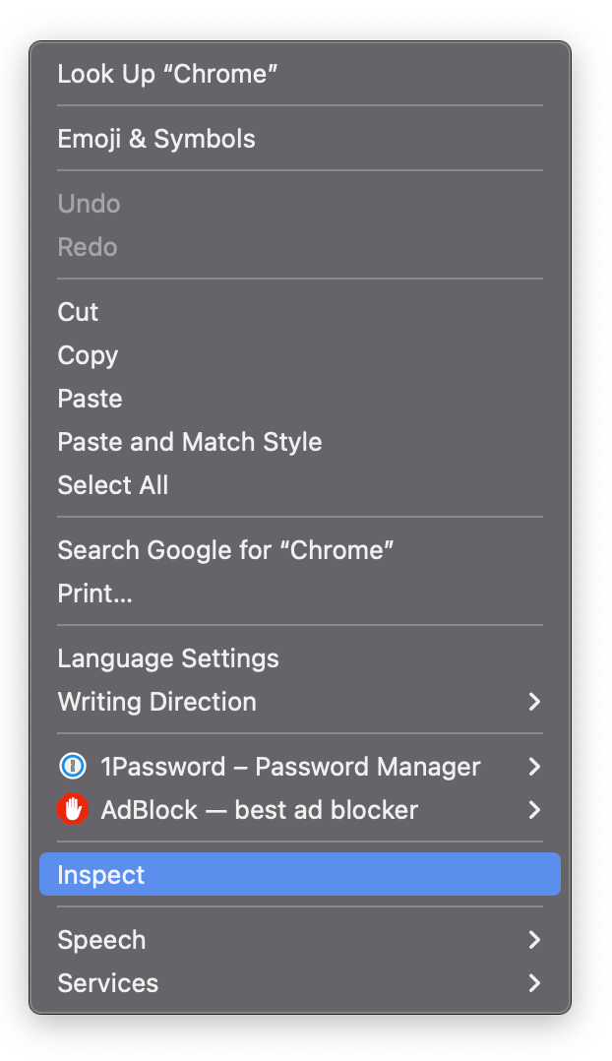Choose Paste and Match Style
This screenshot has width=612, height=1061.
[x=190, y=442]
